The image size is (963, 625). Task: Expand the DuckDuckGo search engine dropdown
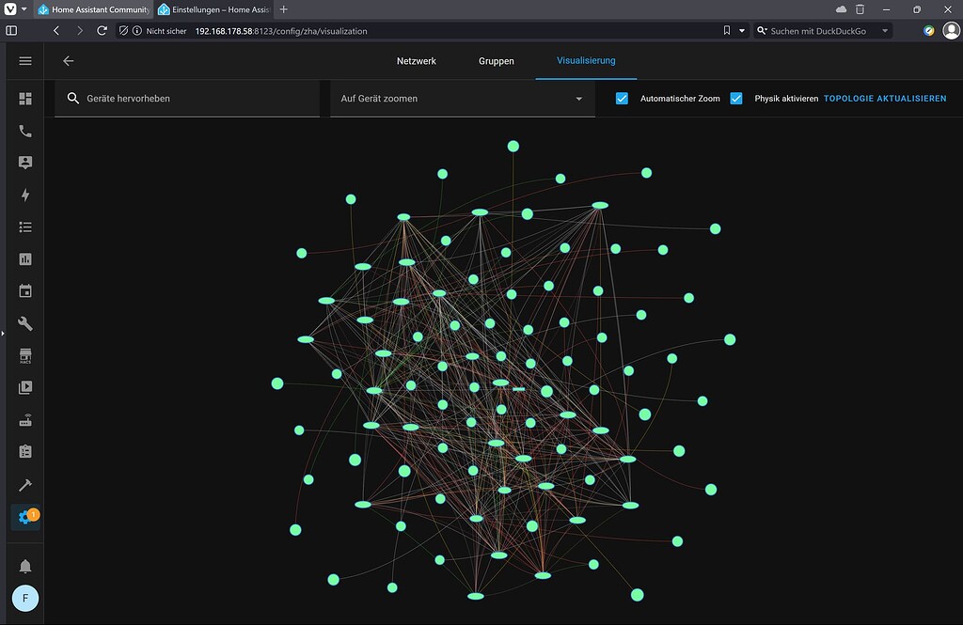pos(885,31)
